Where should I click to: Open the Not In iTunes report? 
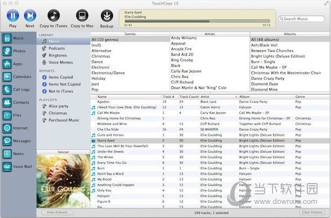click(x=64, y=91)
